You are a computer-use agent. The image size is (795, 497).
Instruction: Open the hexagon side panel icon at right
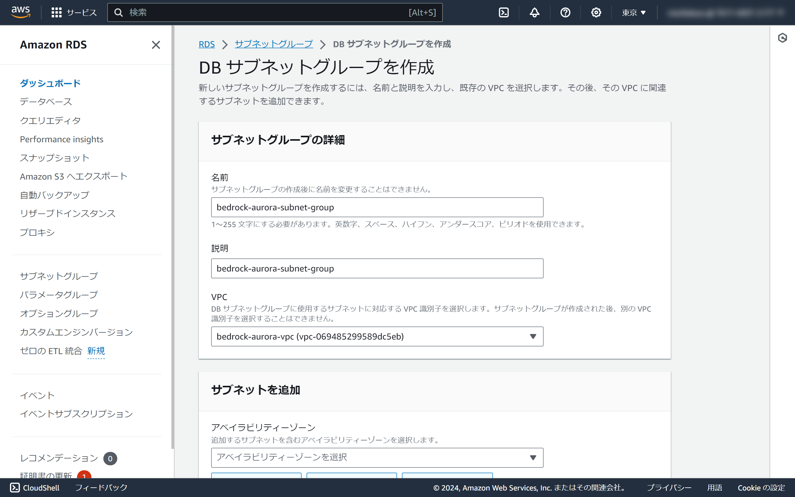782,38
